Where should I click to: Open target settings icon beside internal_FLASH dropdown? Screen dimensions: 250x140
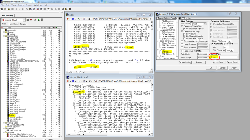(x=28, y=20)
